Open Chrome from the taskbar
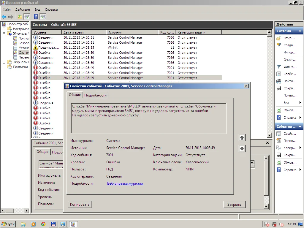 (x=43, y=224)
